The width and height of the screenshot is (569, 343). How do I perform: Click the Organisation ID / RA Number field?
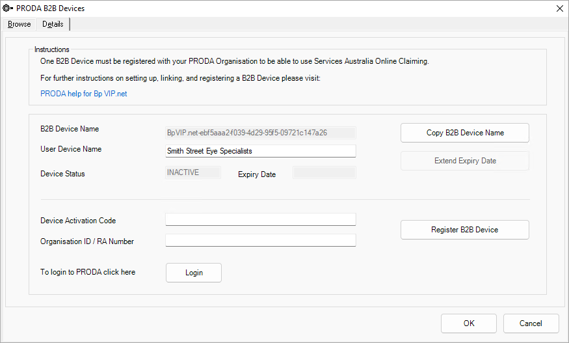coord(261,240)
